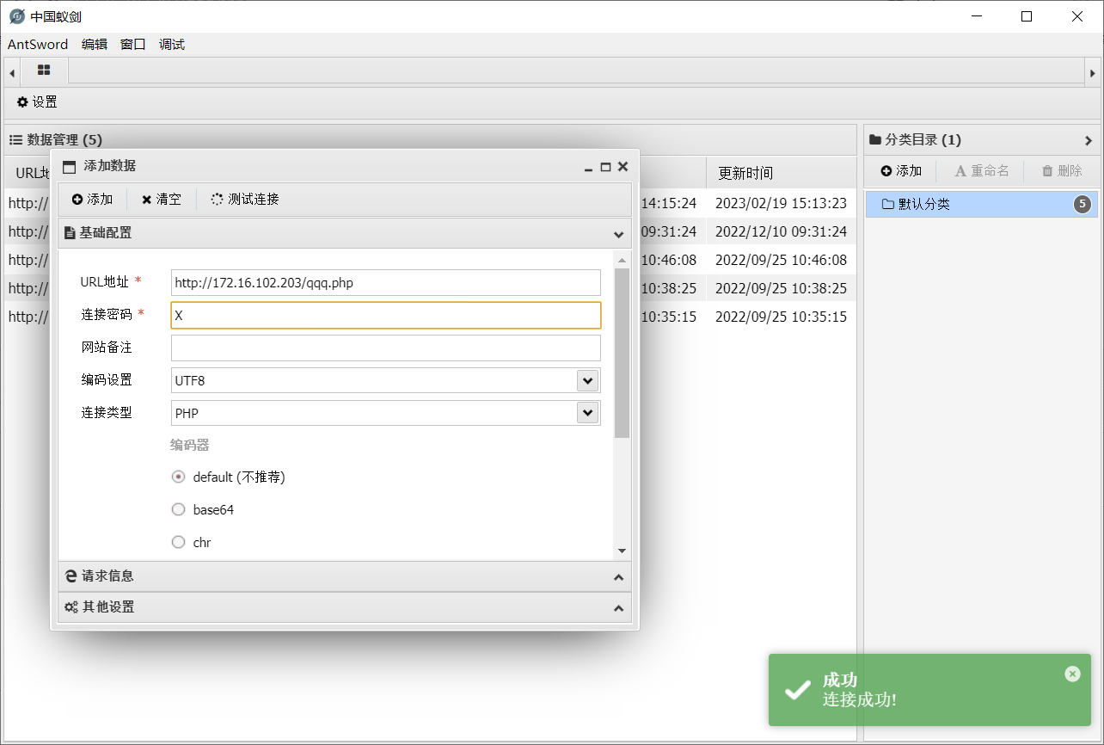Click 清空 to clear the form

point(162,200)
